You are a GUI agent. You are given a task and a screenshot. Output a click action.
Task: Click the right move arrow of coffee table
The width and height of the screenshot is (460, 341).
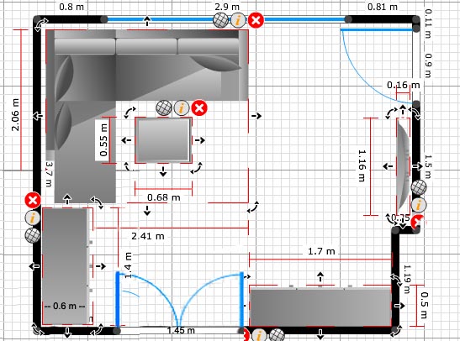click(x=200, y=140)
